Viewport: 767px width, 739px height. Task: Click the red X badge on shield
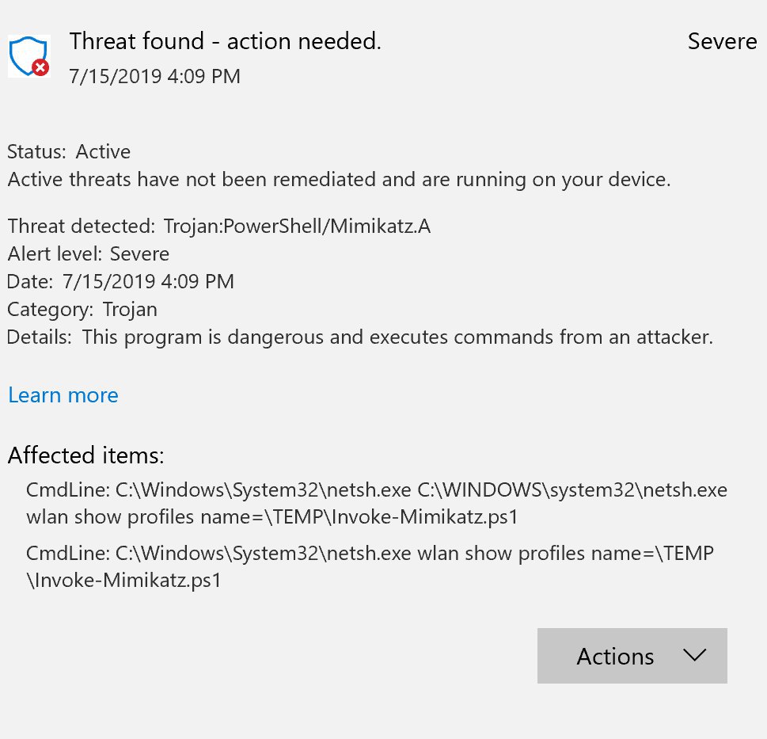click(40, 67)
